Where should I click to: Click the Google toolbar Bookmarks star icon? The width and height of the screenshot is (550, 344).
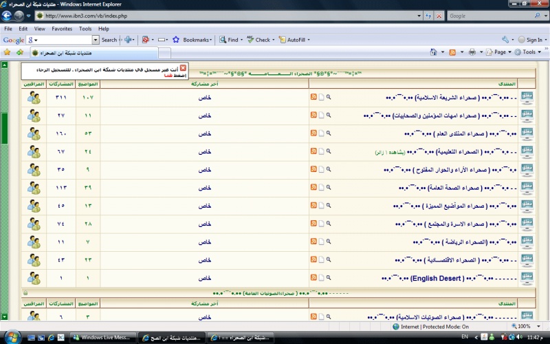point(177,40)
